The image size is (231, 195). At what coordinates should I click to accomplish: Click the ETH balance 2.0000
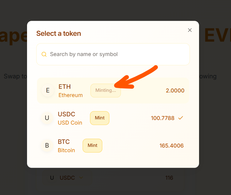pyautogui.click(x=175, y=90)
